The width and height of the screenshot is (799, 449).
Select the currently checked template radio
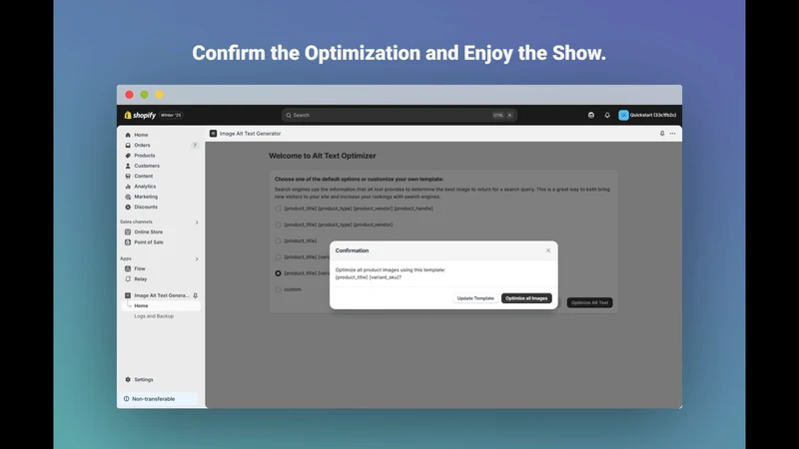(x=279, y=273)
